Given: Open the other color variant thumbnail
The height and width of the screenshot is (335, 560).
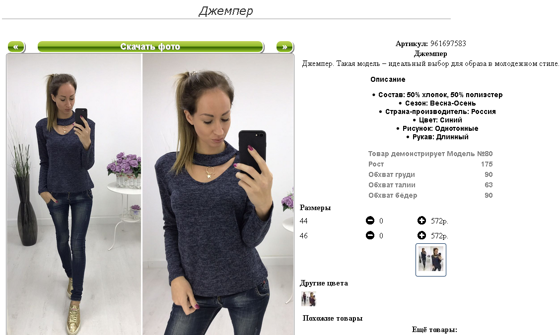Looking at the screenshot, I should 309,299.
